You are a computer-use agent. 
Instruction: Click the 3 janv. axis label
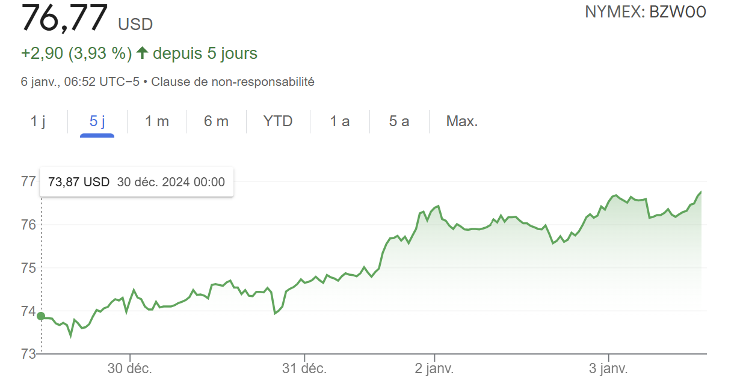point(608,368)
